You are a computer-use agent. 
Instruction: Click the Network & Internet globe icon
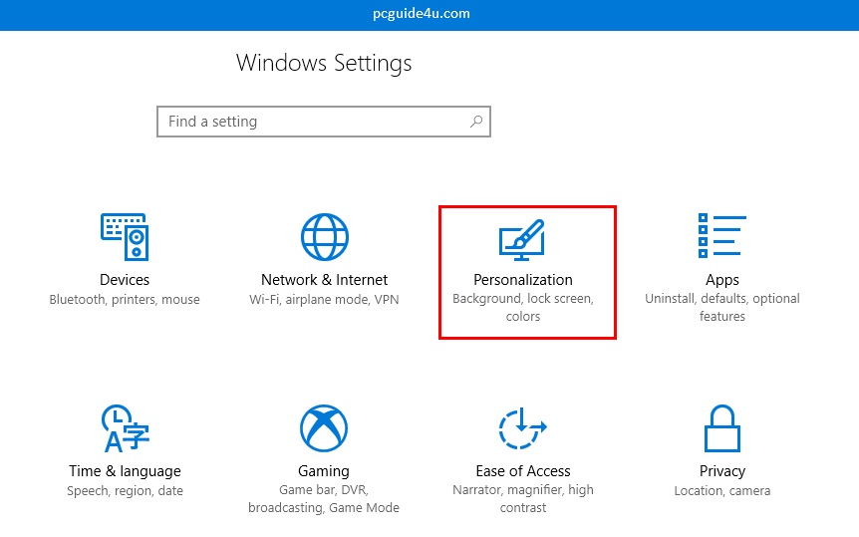324,236
